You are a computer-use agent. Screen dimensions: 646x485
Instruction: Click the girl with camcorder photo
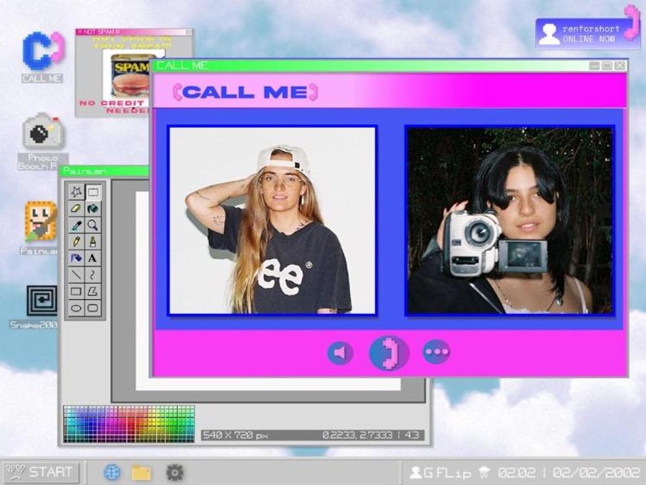pyautogui.click(x=510, y=220)
